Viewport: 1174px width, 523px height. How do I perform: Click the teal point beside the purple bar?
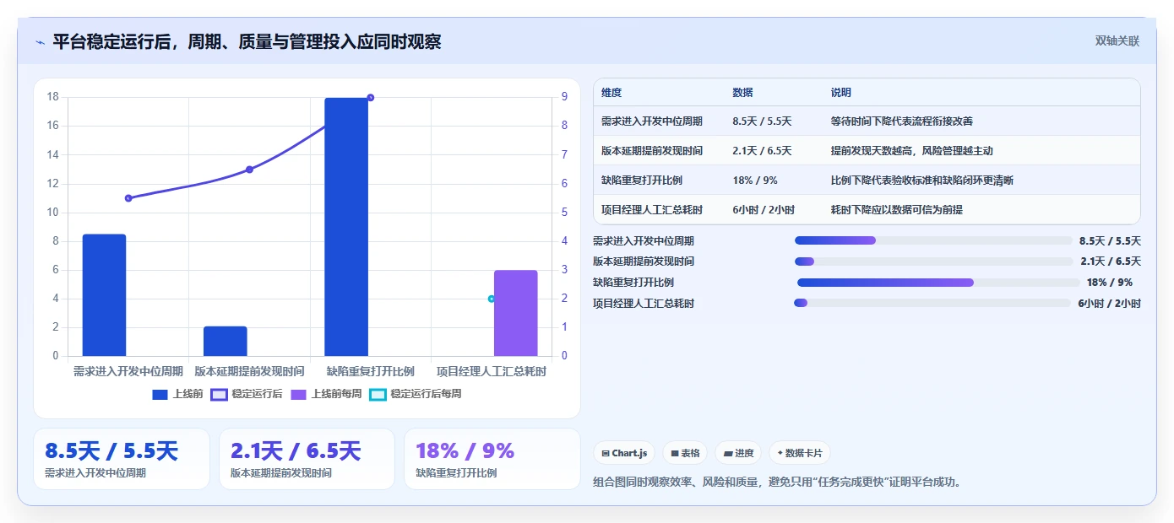pyautogui.click(x=492, y=299)
